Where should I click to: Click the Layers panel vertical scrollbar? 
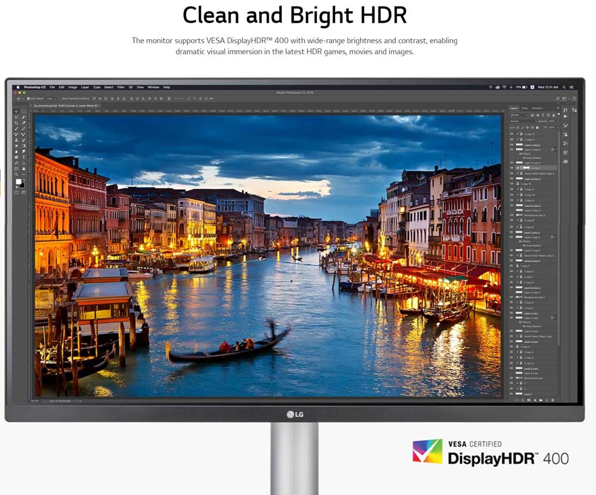click(x=558, y=239)
